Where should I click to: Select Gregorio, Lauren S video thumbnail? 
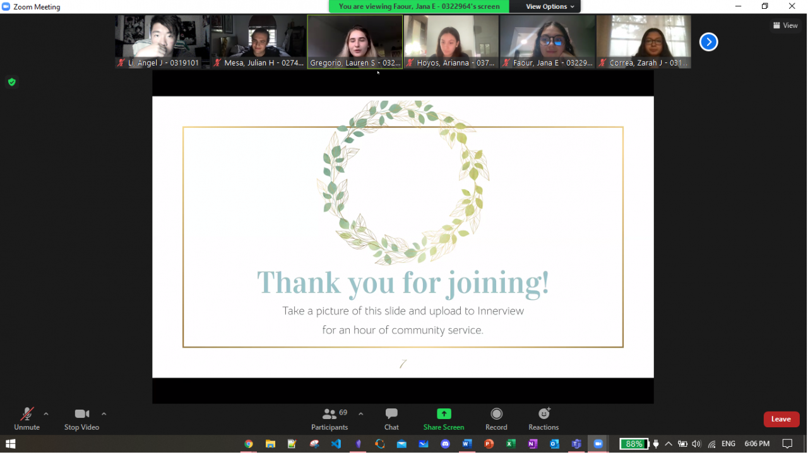(x=355, y=42)
